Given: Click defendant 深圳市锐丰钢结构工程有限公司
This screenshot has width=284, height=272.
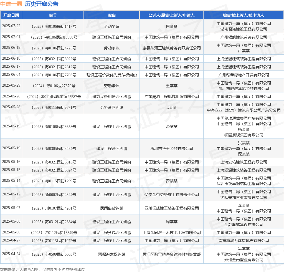Looking at the screenshot, I should 244,184.
